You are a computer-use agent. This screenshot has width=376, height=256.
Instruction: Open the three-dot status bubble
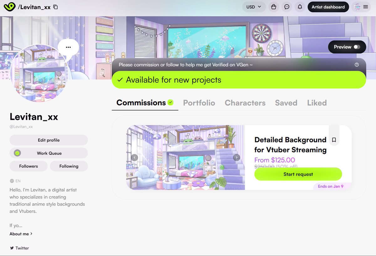click(68, 47)
